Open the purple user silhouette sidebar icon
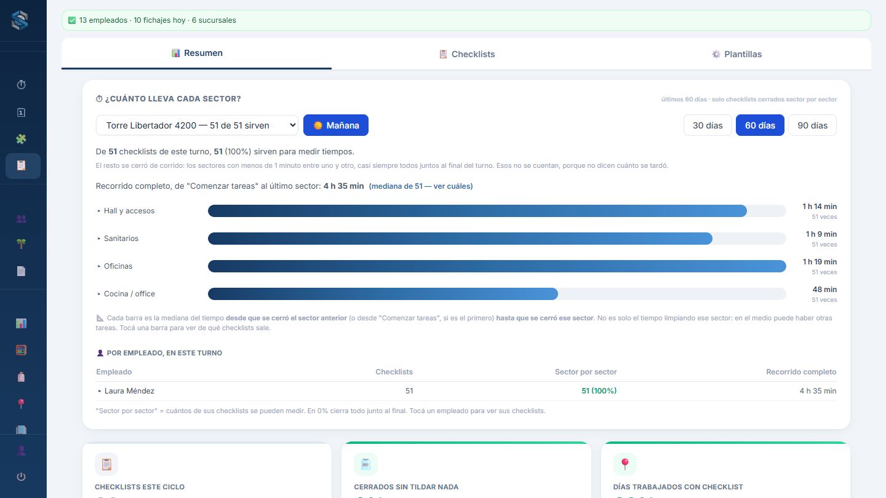This screenshot has width=886, height=498. pyautogui.click(x=22, y=450)
